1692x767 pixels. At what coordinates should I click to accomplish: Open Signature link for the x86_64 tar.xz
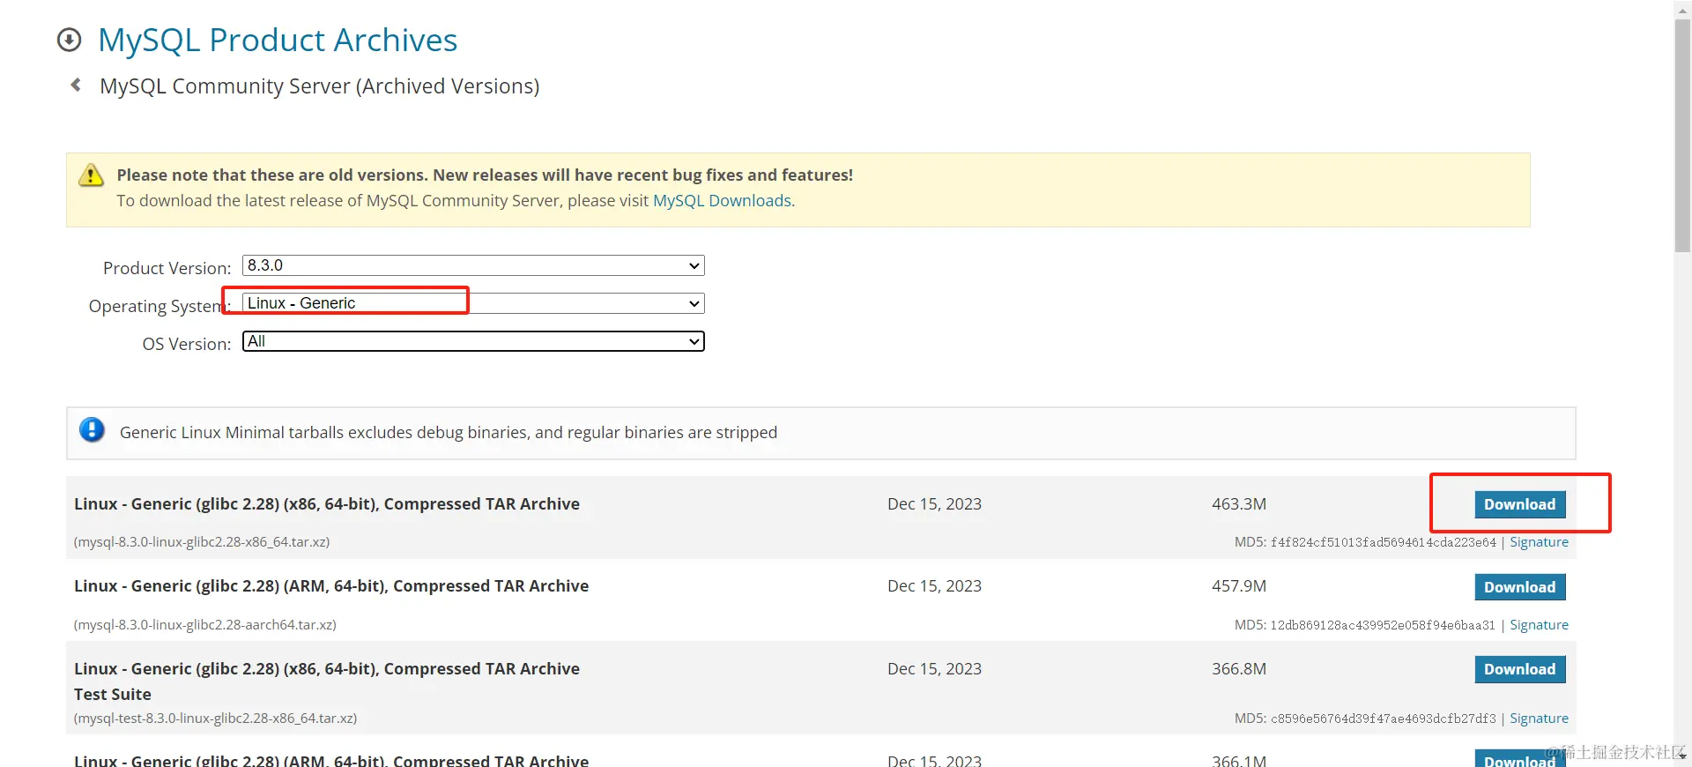pyautogui.click(x=1539, y=542)
